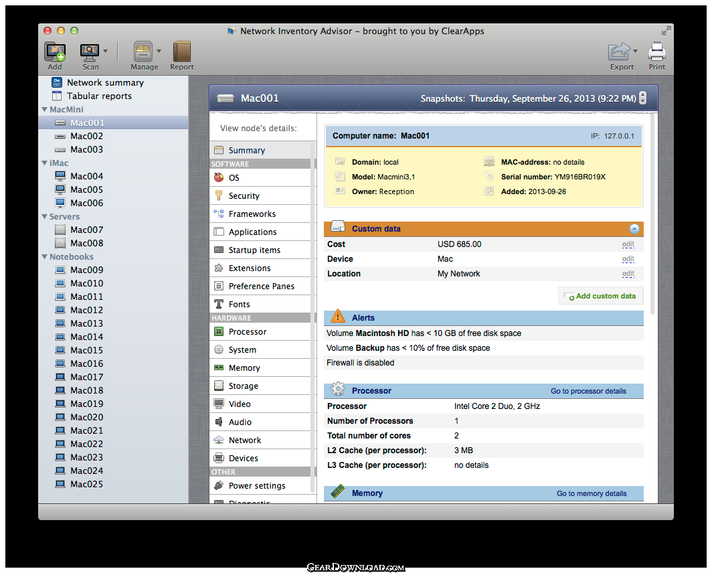Open the Scan dropdown arrow
The width and height of the screenshot is (712, 573).
point(105,51)
